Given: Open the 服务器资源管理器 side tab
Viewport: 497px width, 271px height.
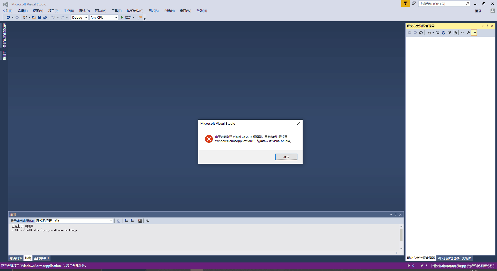Looking at the screenshot, I should click(4, 35).
